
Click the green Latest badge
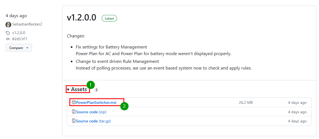click(x=109, y=18)
